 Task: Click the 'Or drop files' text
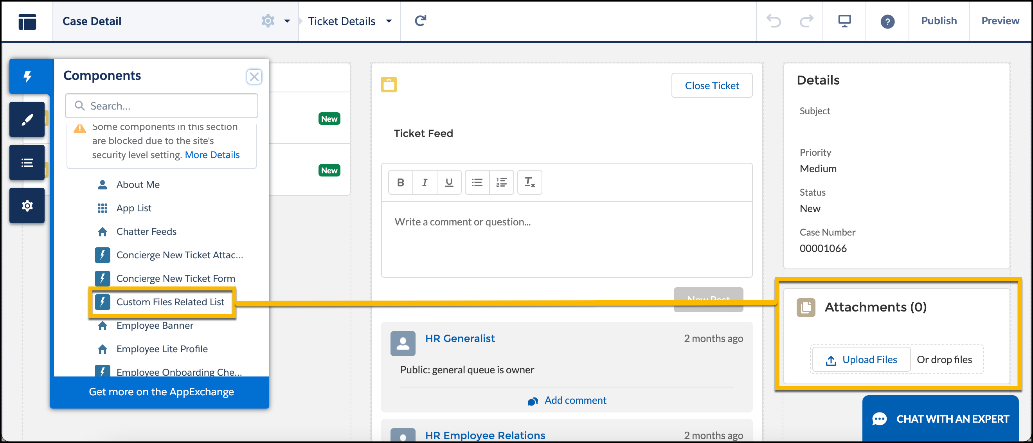coord(945,360)
